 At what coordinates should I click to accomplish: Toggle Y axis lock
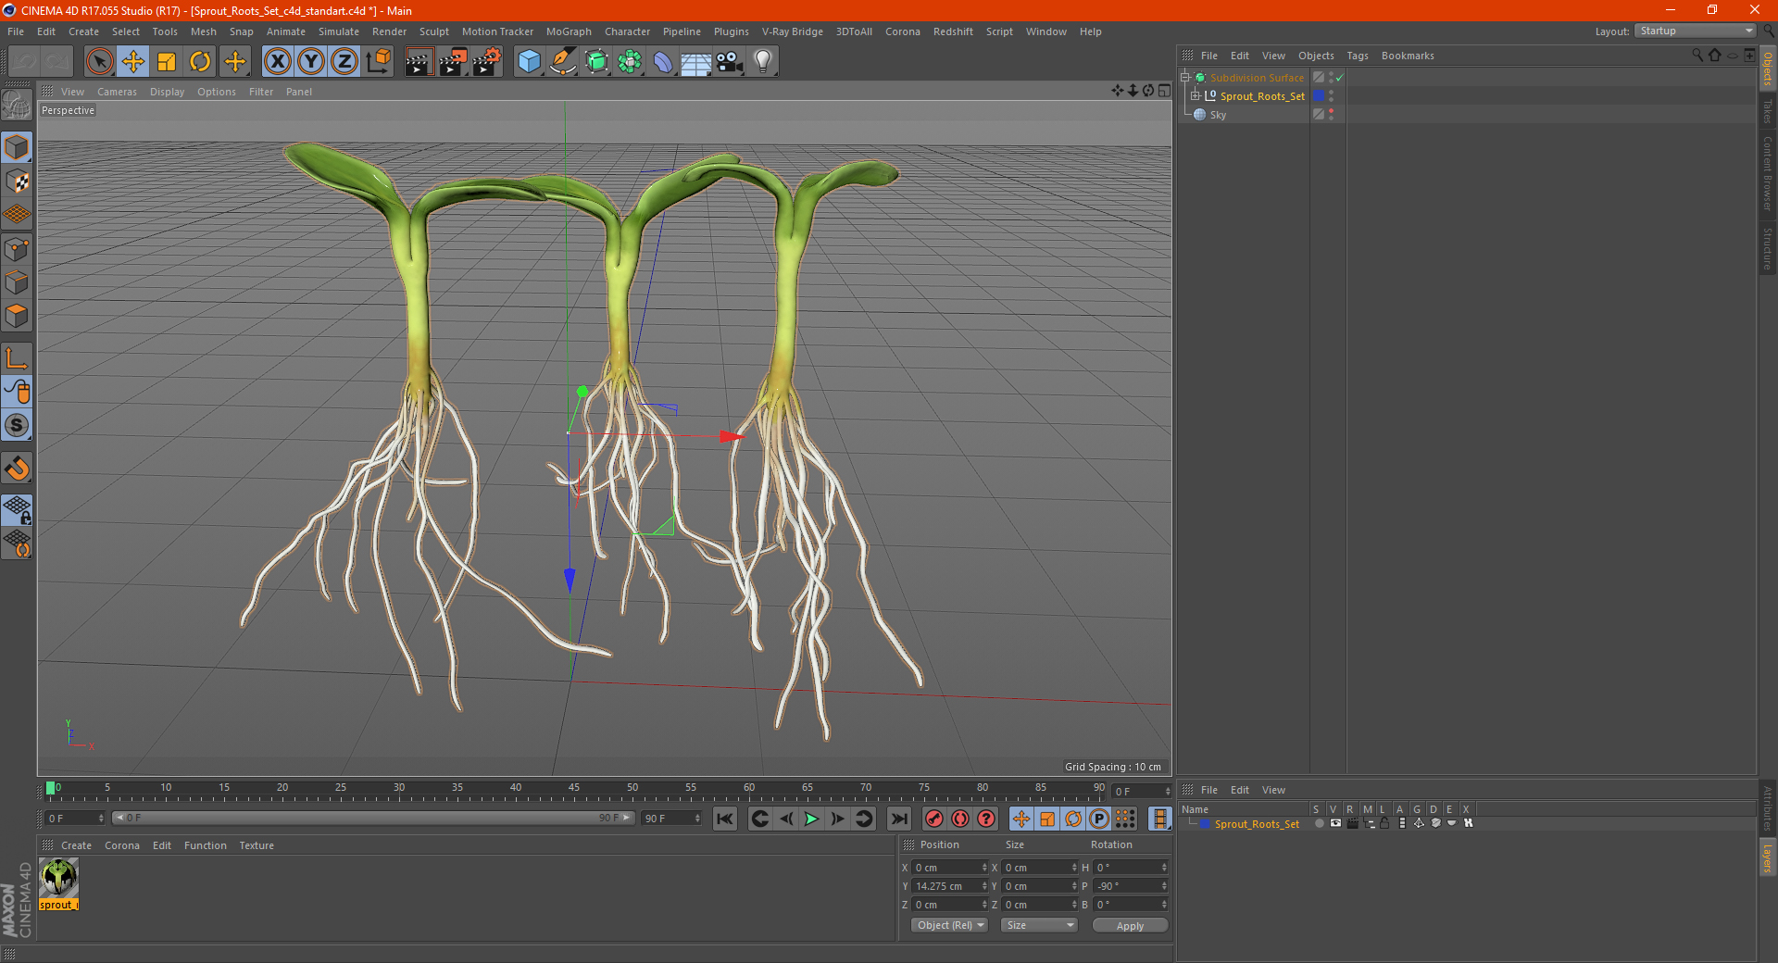click(311, 62)
